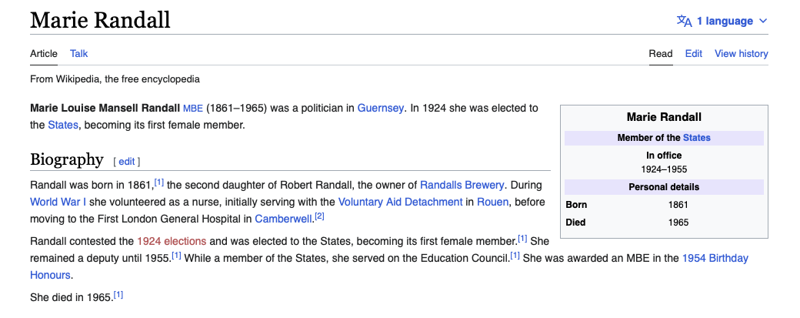The height and width of the screenshot is (318, 800).
Task: Click the 1861 birth year in infobox
Action: click(x=678, y=205)
